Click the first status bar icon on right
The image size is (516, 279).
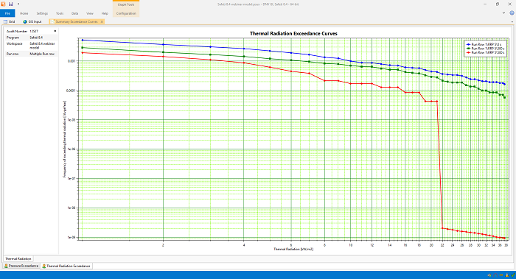click(x=489, y=275)
